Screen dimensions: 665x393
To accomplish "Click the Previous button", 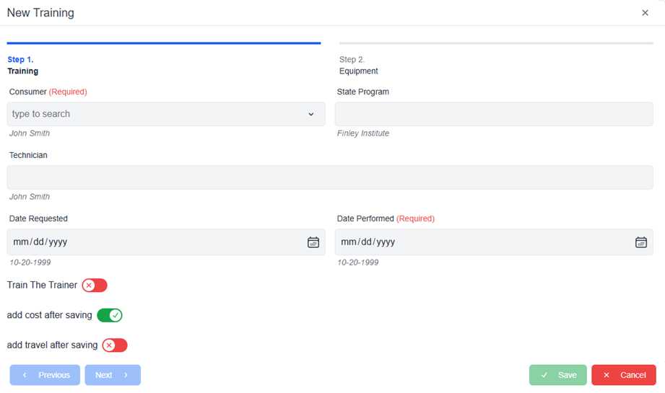I will tap(45, 375).
